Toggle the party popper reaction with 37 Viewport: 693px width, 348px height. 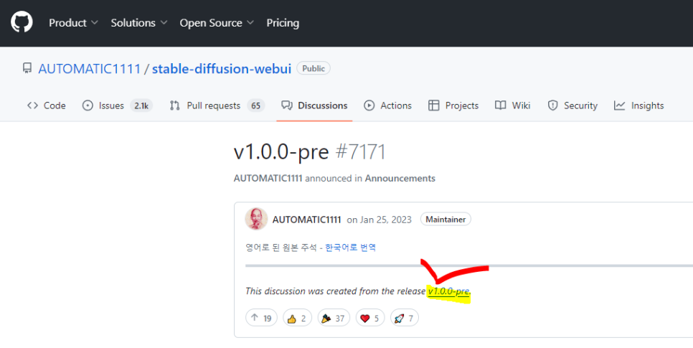click(334, 318)
